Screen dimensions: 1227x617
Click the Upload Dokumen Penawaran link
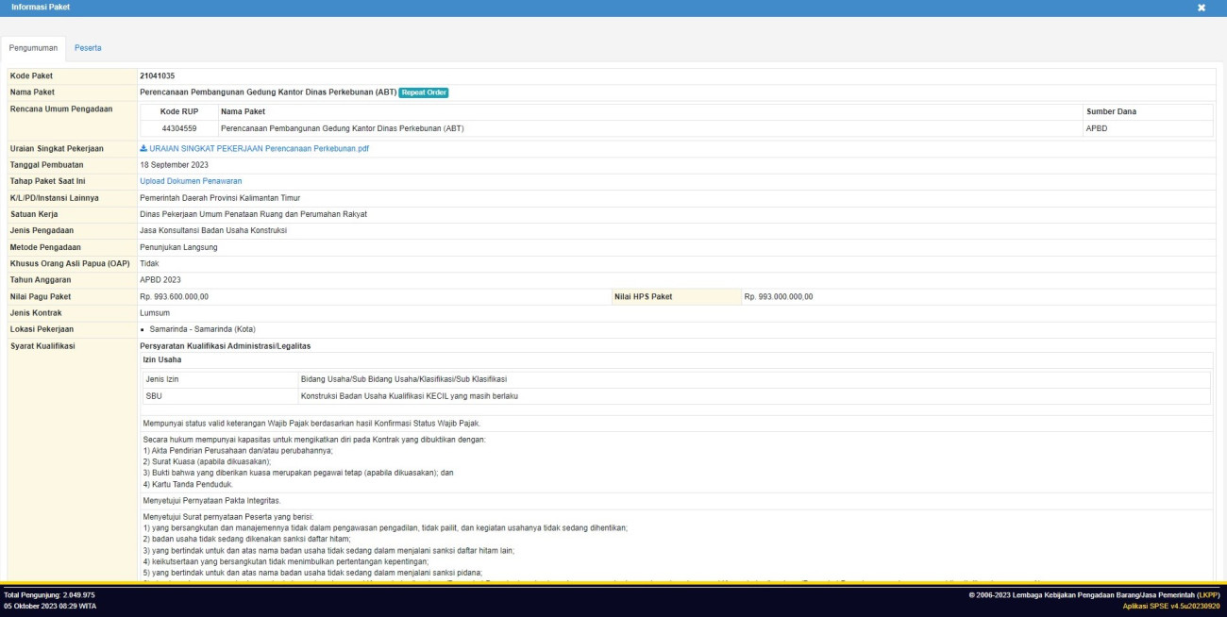[191, 181]
